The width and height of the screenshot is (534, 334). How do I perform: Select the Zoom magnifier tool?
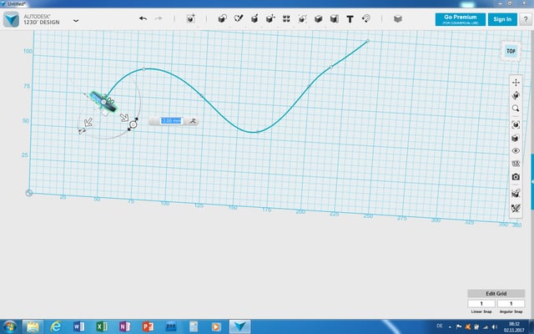[516, 109]
